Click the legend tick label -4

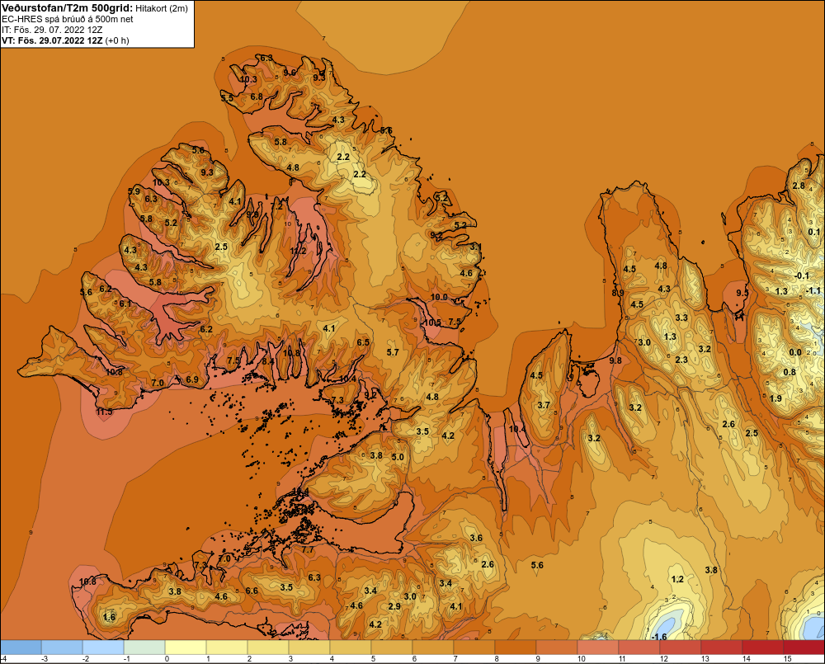pos(3,658)
